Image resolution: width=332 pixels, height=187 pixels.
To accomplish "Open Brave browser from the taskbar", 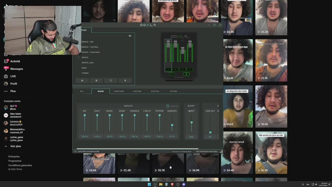I will [x=172, y=184].
